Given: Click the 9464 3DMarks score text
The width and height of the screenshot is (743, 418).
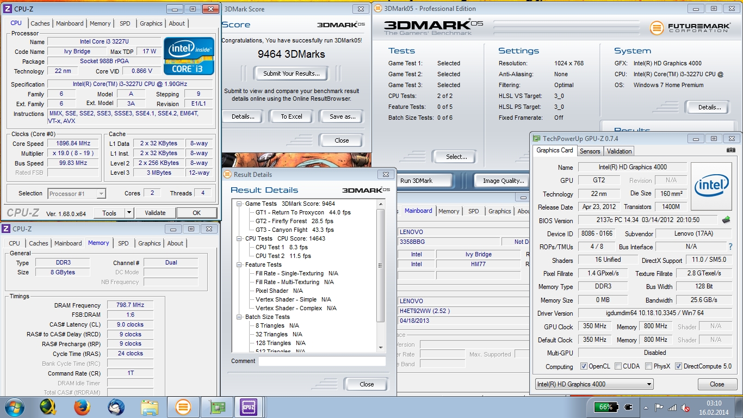Looking at the screenshot, I should click(291, 54).
